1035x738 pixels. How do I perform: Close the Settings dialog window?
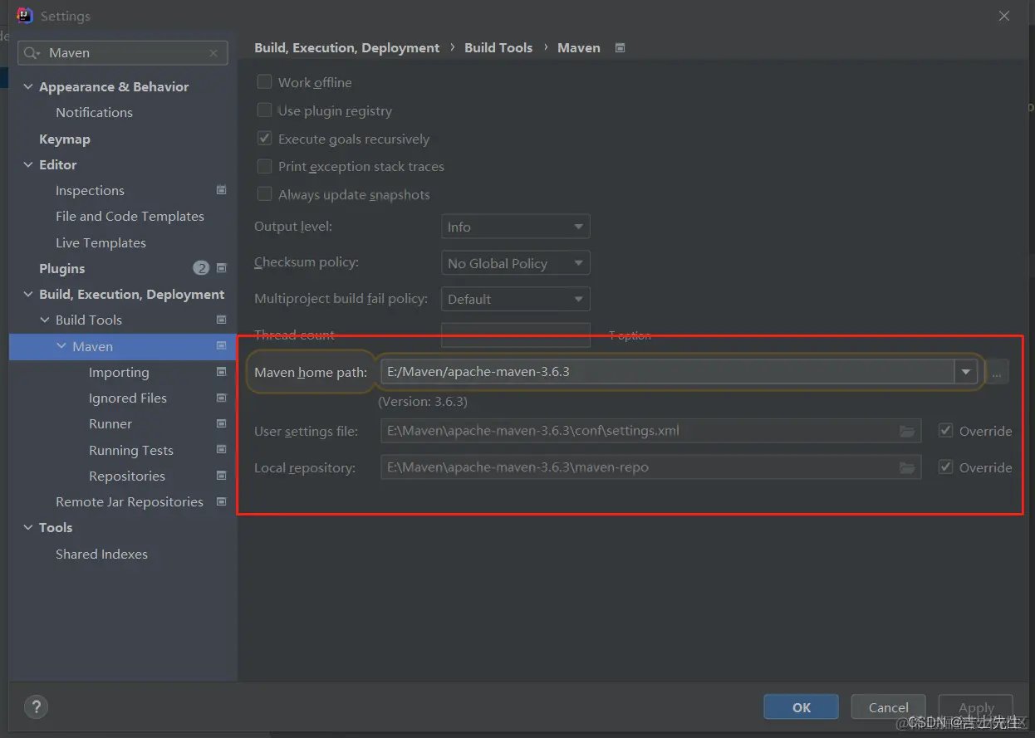coord(1003,16)
